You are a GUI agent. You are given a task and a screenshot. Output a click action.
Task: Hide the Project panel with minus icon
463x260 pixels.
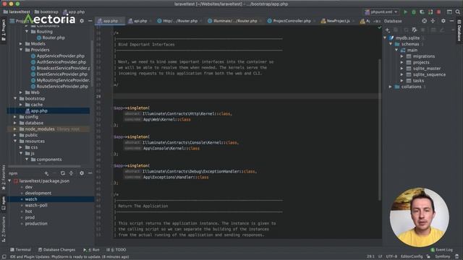(x=90, y=21)
